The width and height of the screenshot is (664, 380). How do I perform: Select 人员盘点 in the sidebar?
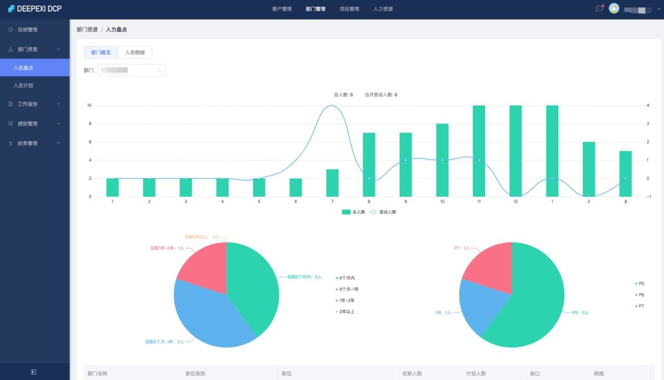coord(34,68)
